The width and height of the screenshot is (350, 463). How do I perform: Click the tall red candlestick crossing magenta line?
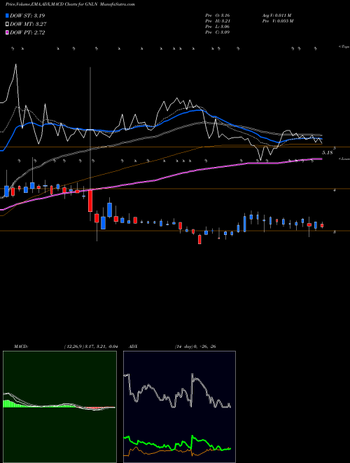90,201
